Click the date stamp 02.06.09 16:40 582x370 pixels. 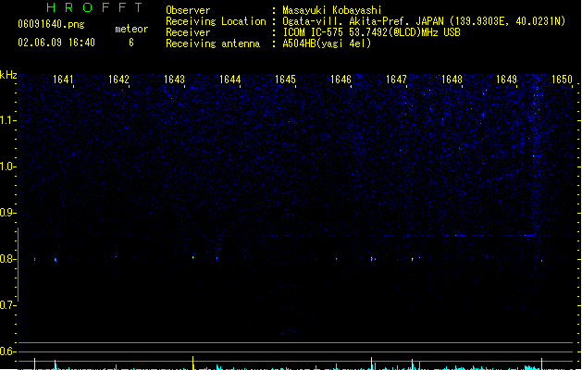56,43
